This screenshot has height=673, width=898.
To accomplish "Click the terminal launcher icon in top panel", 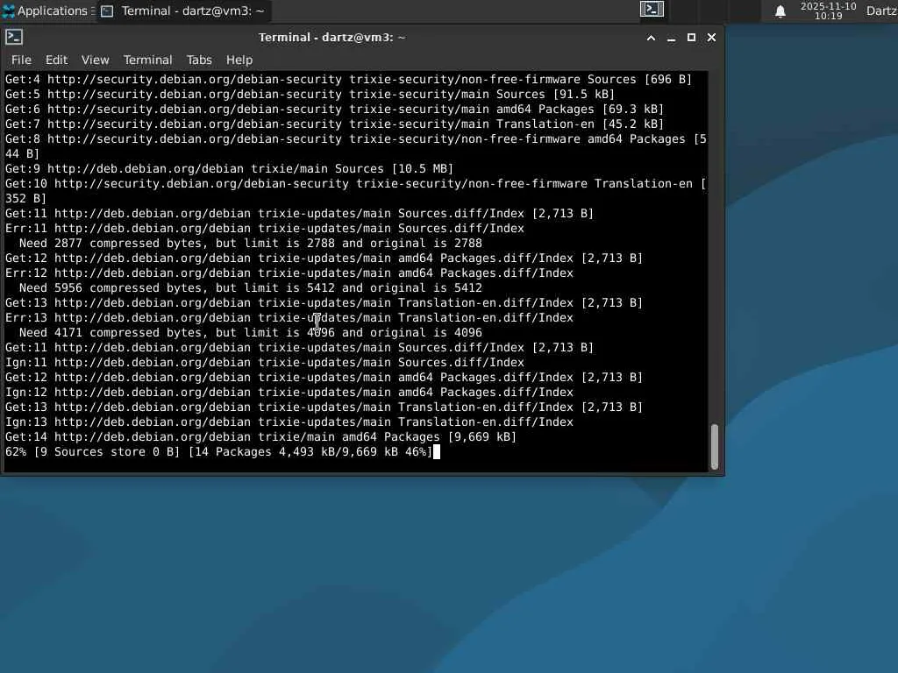I will [x=652, y=9].
